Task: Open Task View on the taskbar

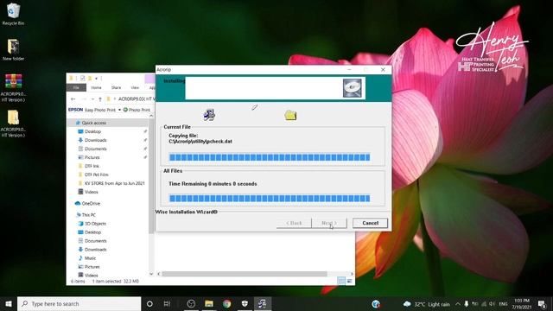Action: (x=167, y=303)
